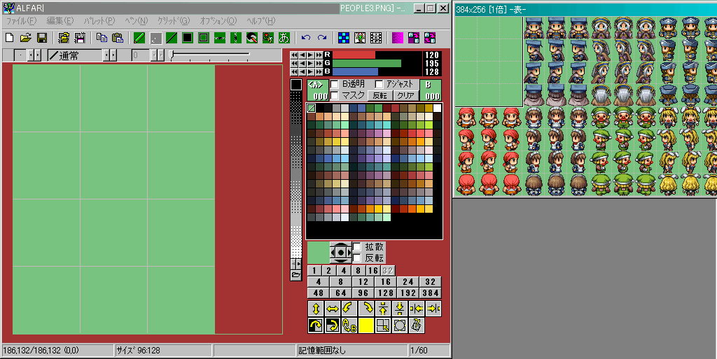Click the 128 size button
The height and width of the screenshot is (359, 717).
(x=386, y=293)
